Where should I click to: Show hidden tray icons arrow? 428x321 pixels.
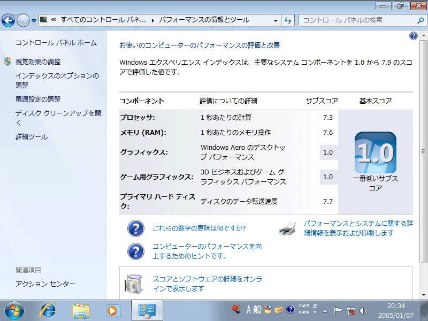(x=325, y=311)
